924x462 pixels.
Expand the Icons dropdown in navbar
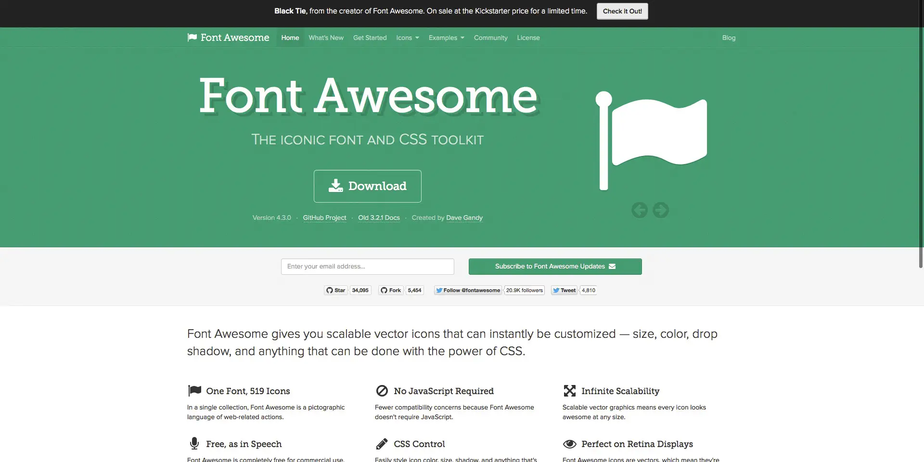[x=408, y=38]
